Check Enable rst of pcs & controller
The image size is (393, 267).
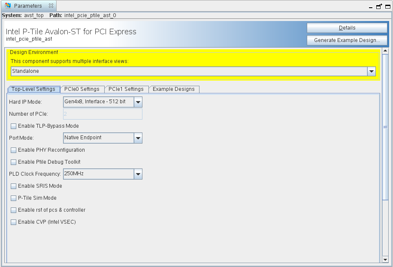[x=14, y=210]
